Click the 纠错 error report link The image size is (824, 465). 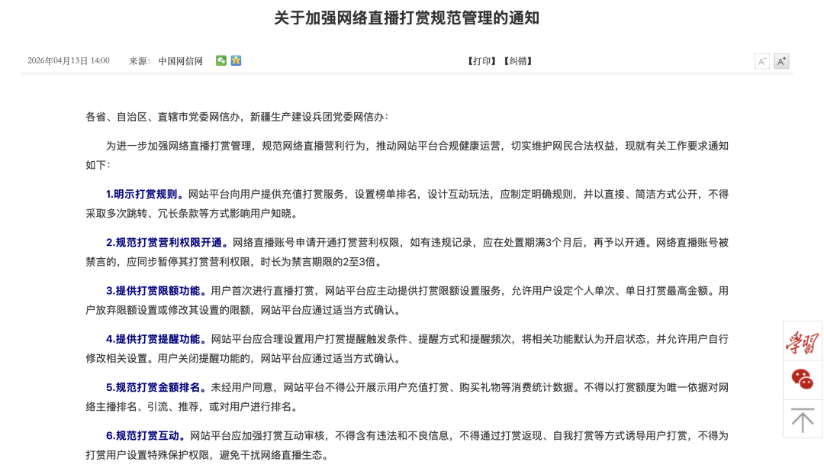(518, 61)
